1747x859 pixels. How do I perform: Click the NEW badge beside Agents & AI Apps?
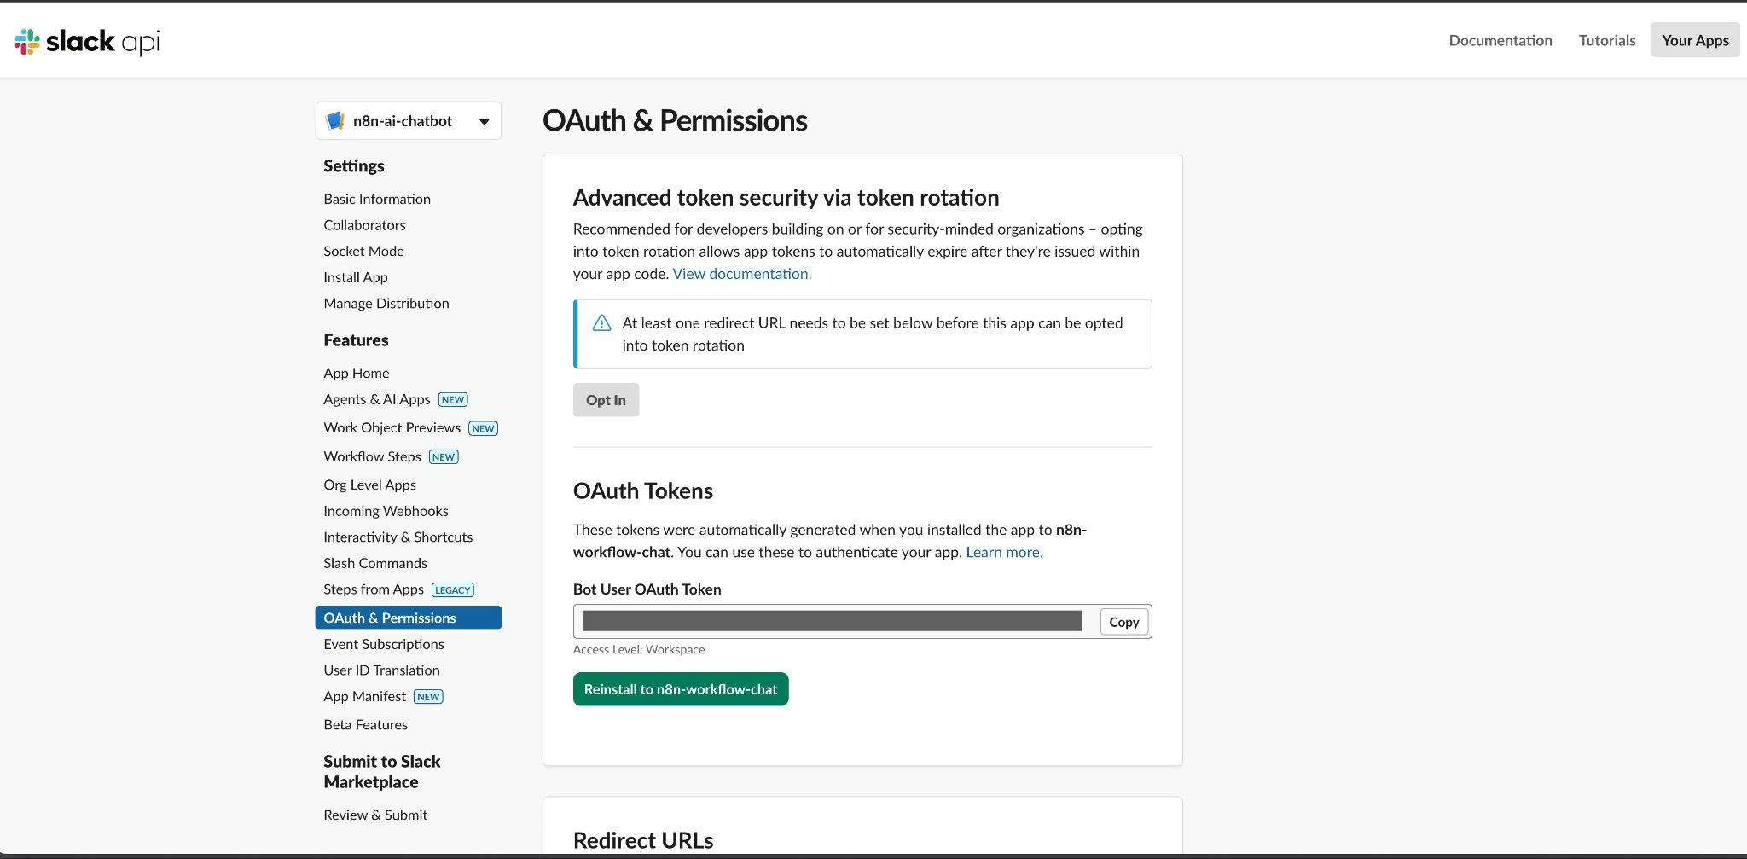(x=452, y=400)
